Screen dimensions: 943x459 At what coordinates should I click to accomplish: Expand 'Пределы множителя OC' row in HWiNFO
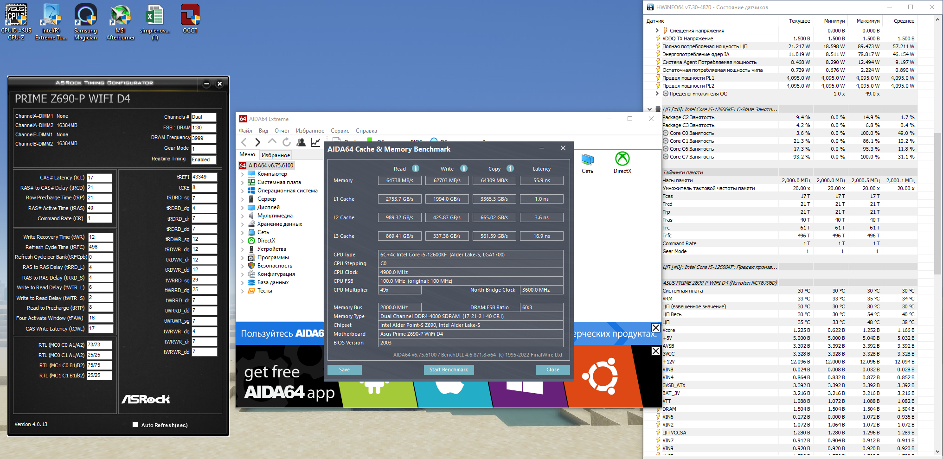[x=657, y=94]
